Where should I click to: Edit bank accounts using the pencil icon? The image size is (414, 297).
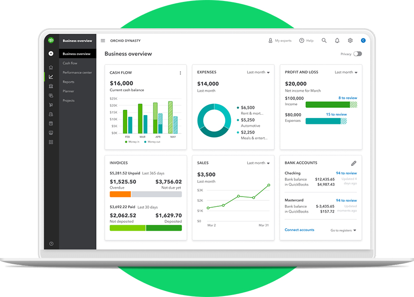tap(354, 163)
